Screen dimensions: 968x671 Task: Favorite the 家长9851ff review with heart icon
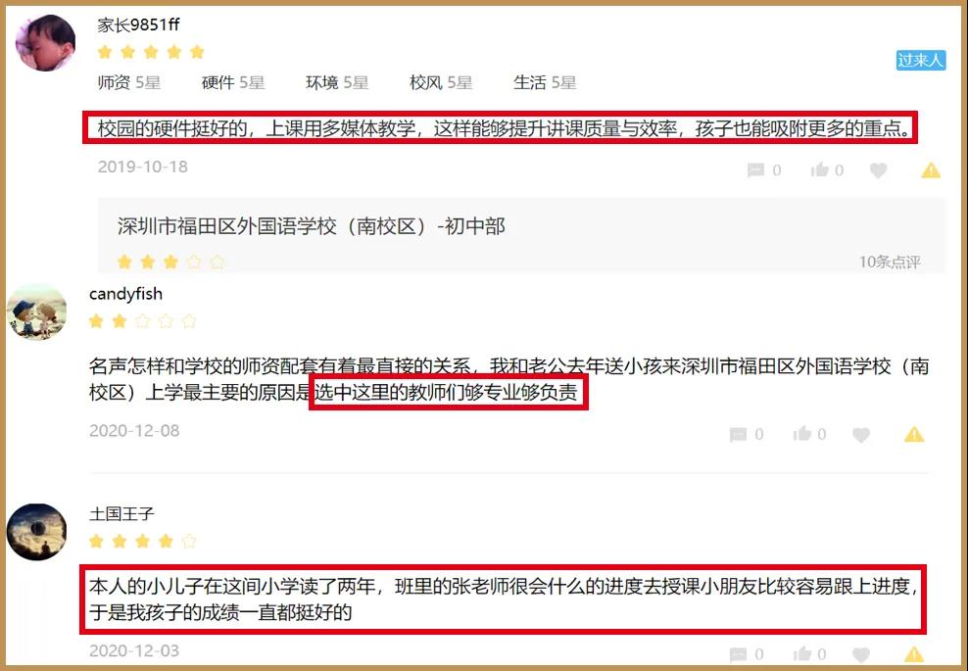pos(878,169)
